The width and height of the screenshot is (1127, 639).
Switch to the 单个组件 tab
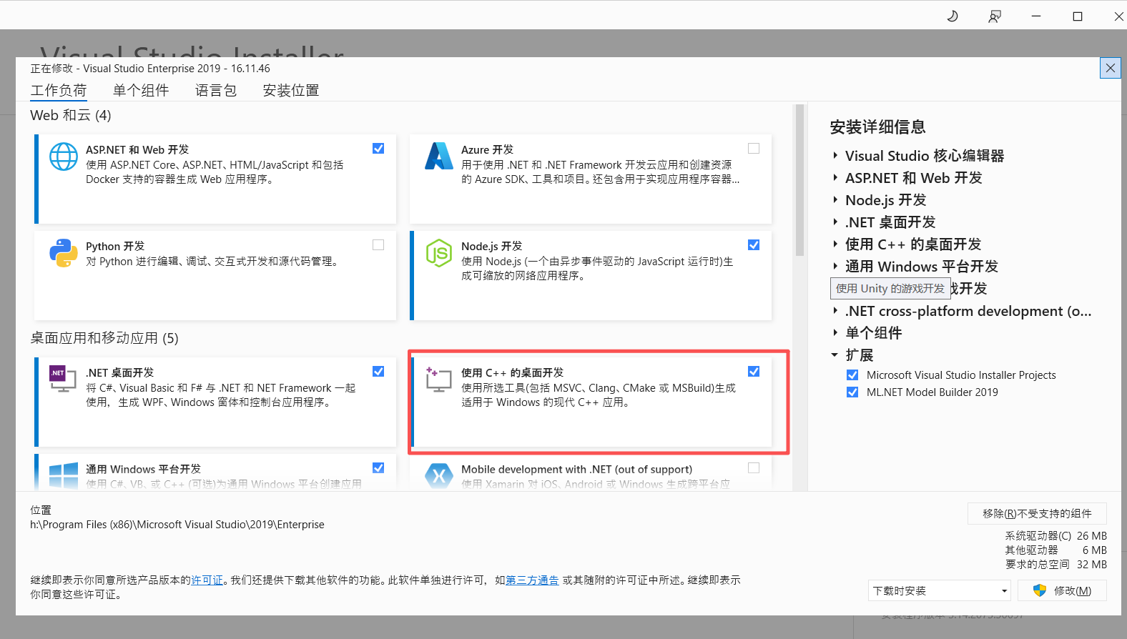click(141, 91)
